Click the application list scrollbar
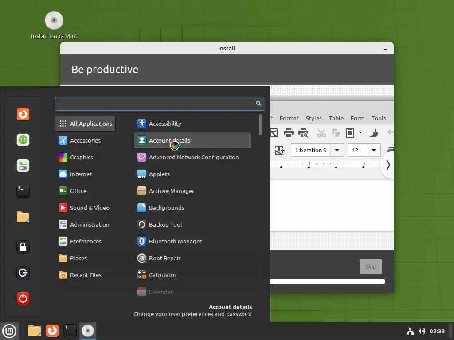454x340 pixels. 261,124
